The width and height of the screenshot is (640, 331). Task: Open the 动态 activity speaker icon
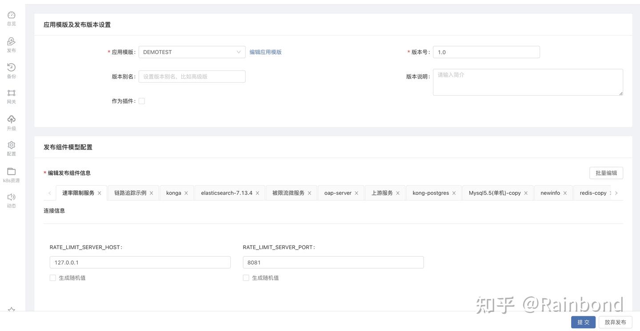[12, 197]
